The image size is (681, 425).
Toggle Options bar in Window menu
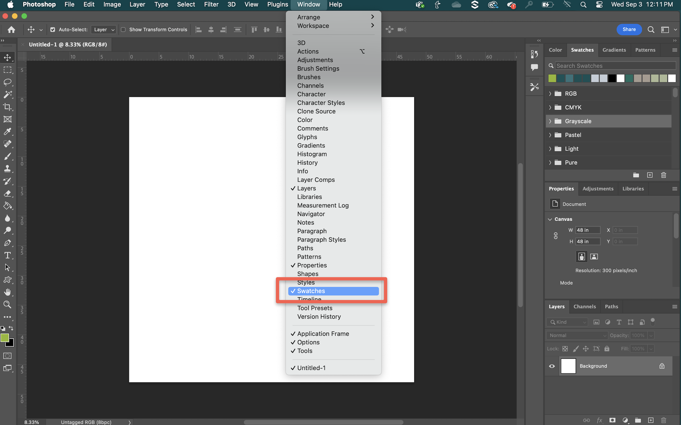333,342
